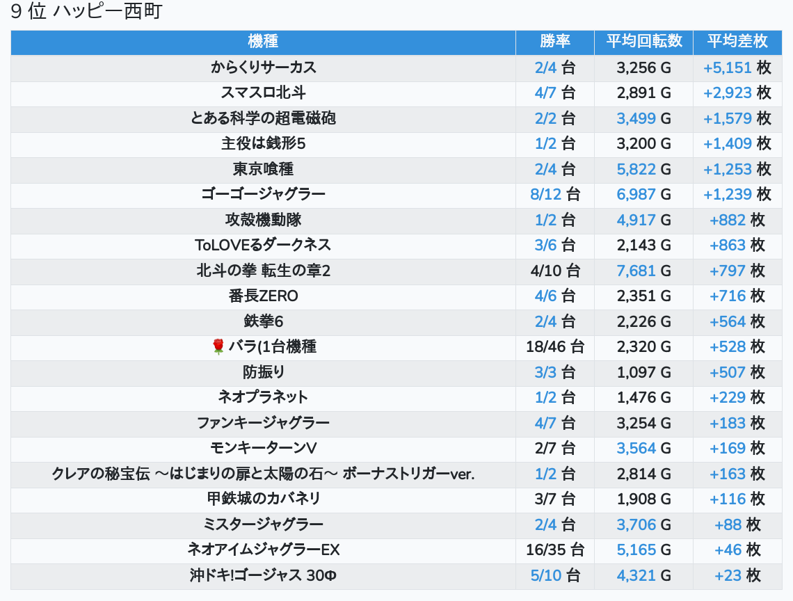Sort by the 勝率 column header

pos(554,41)
